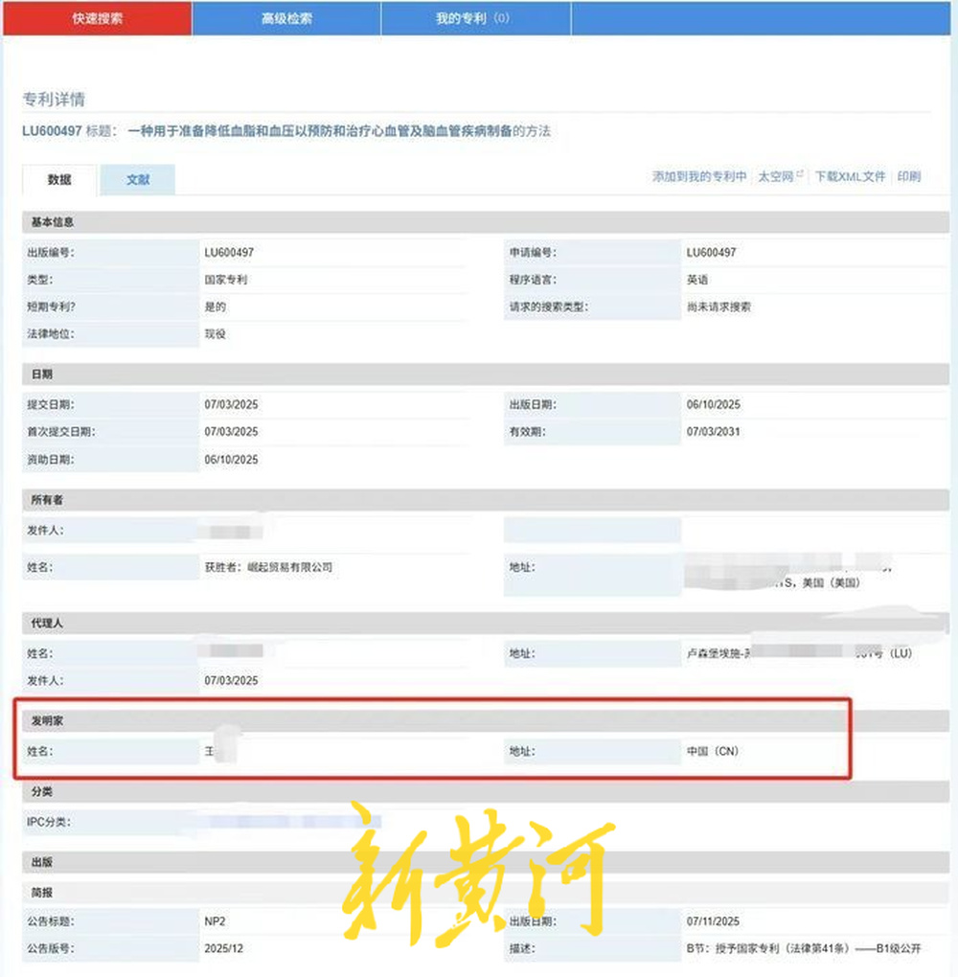Click the 专利详情 page heading

(x=54, y=100)
